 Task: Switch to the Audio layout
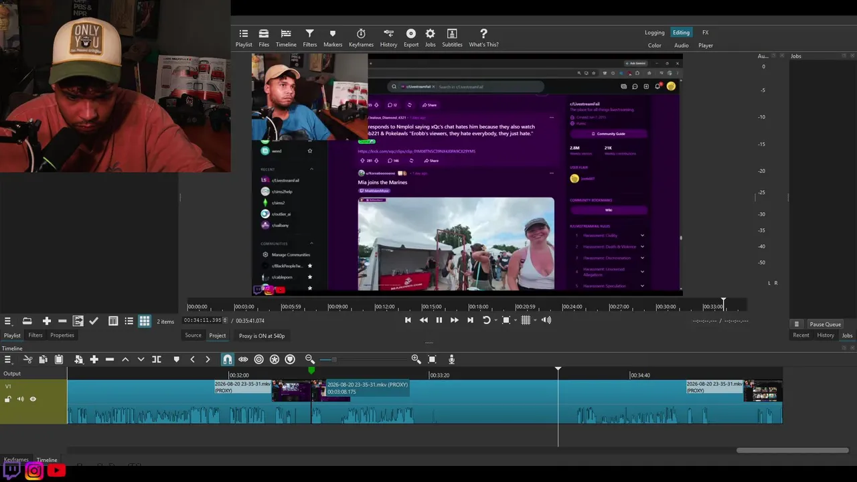[x=681, y=46]
